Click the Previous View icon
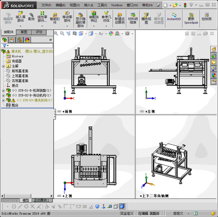Image resolution: width=218 pixels, height=217 pixels. pos(68,33)
